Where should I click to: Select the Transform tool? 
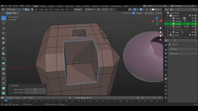(x=3, y=43)
